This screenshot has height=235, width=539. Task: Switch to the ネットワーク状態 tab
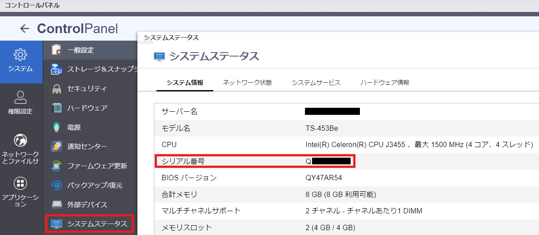pos(247,83)
